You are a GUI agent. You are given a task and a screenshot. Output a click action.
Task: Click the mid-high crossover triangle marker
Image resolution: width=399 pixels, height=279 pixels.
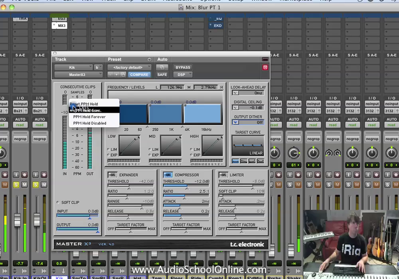[x=183, y=126]
